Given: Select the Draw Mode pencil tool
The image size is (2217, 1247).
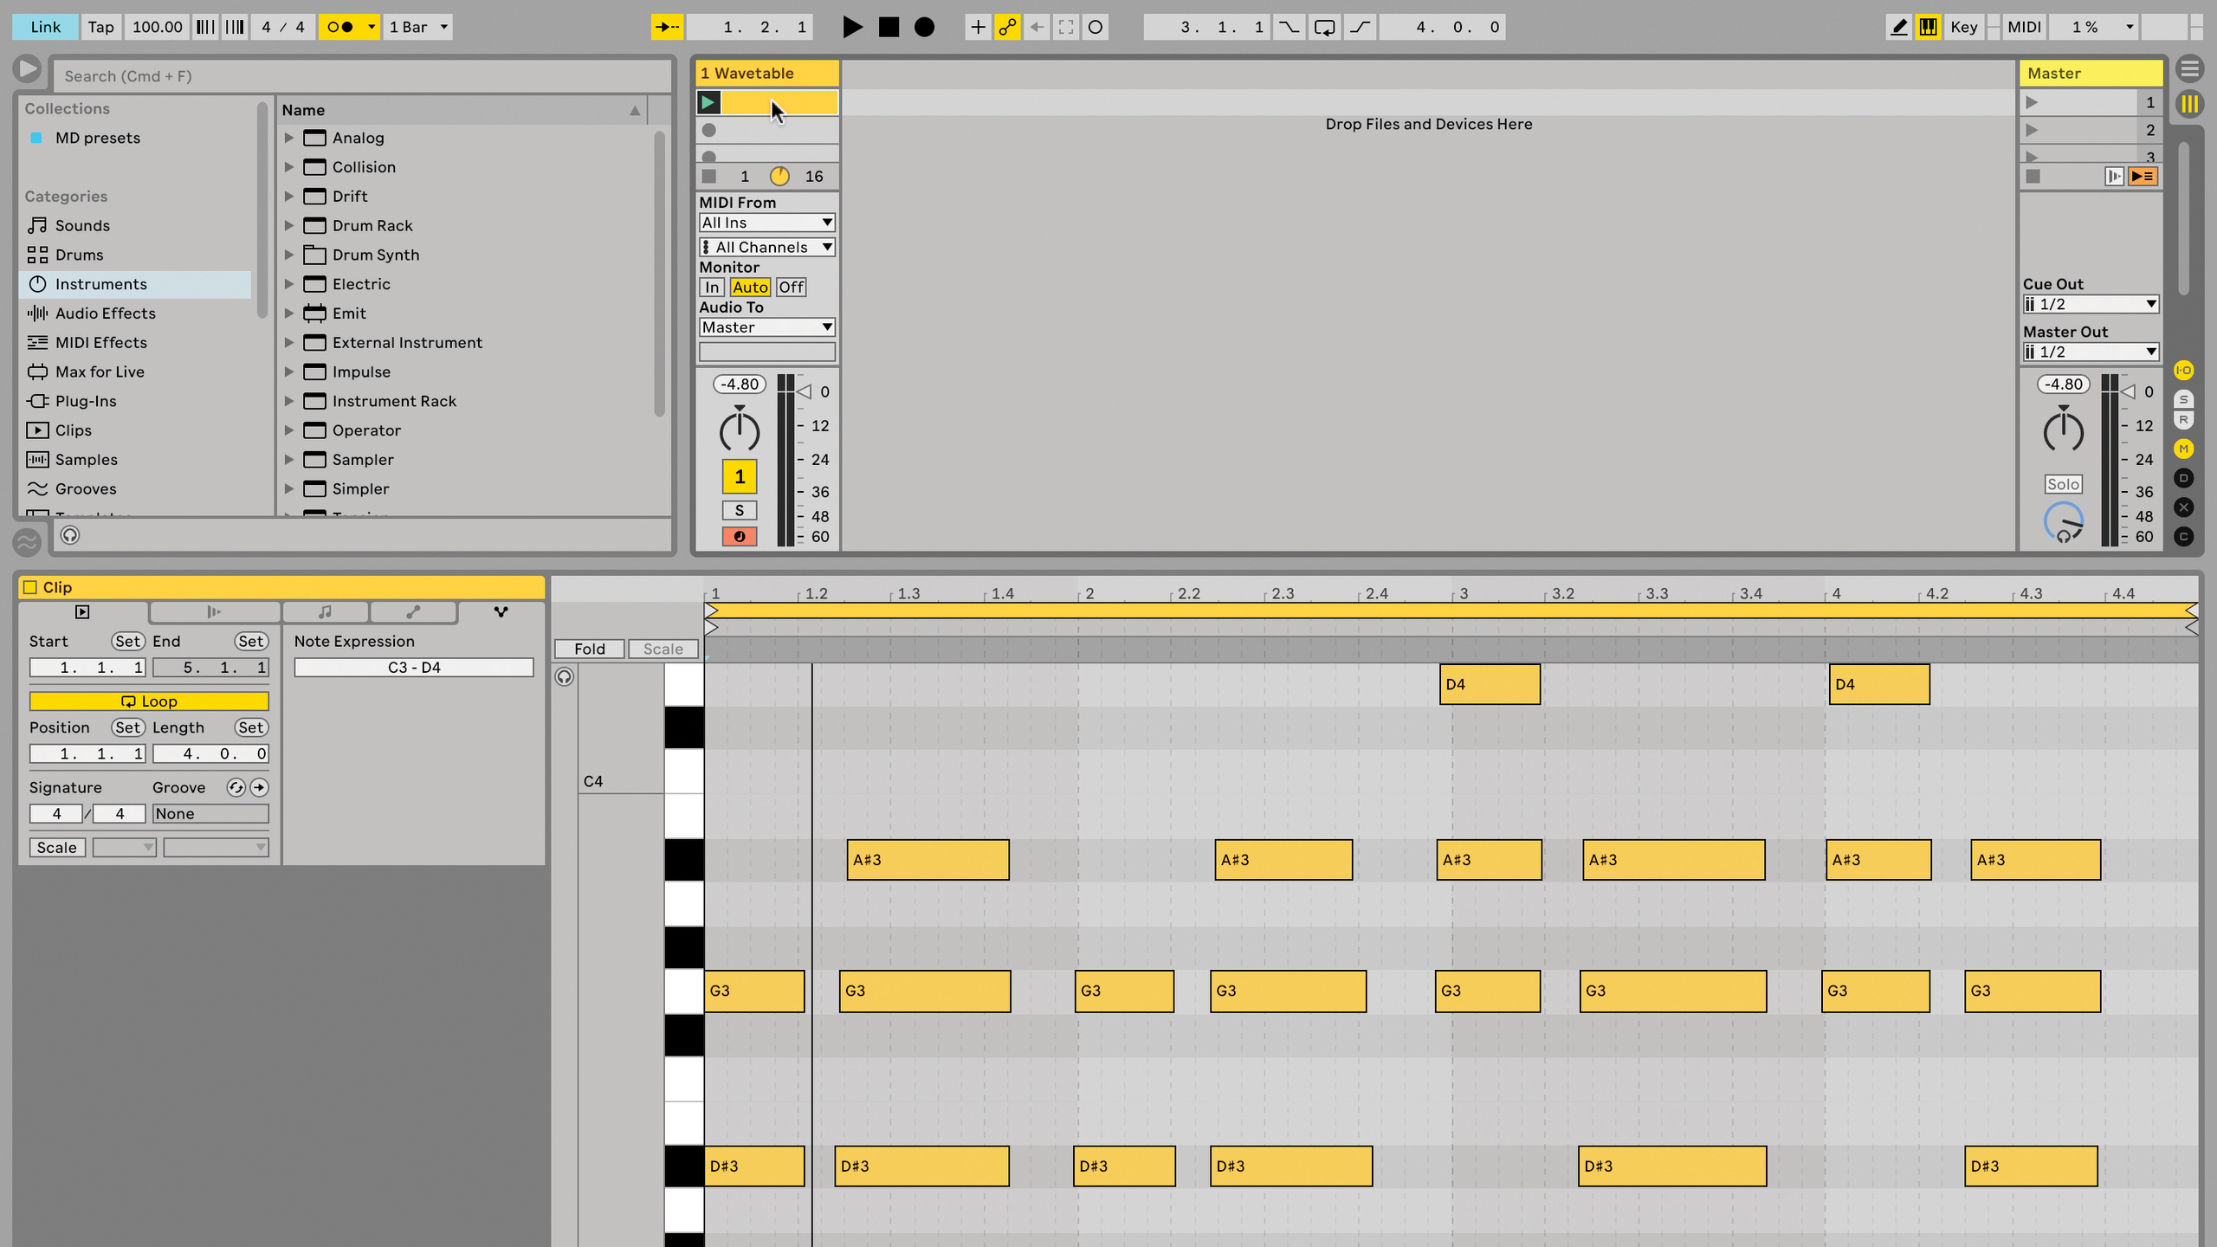Looking at the screenshot, I should coord(1898,27).
